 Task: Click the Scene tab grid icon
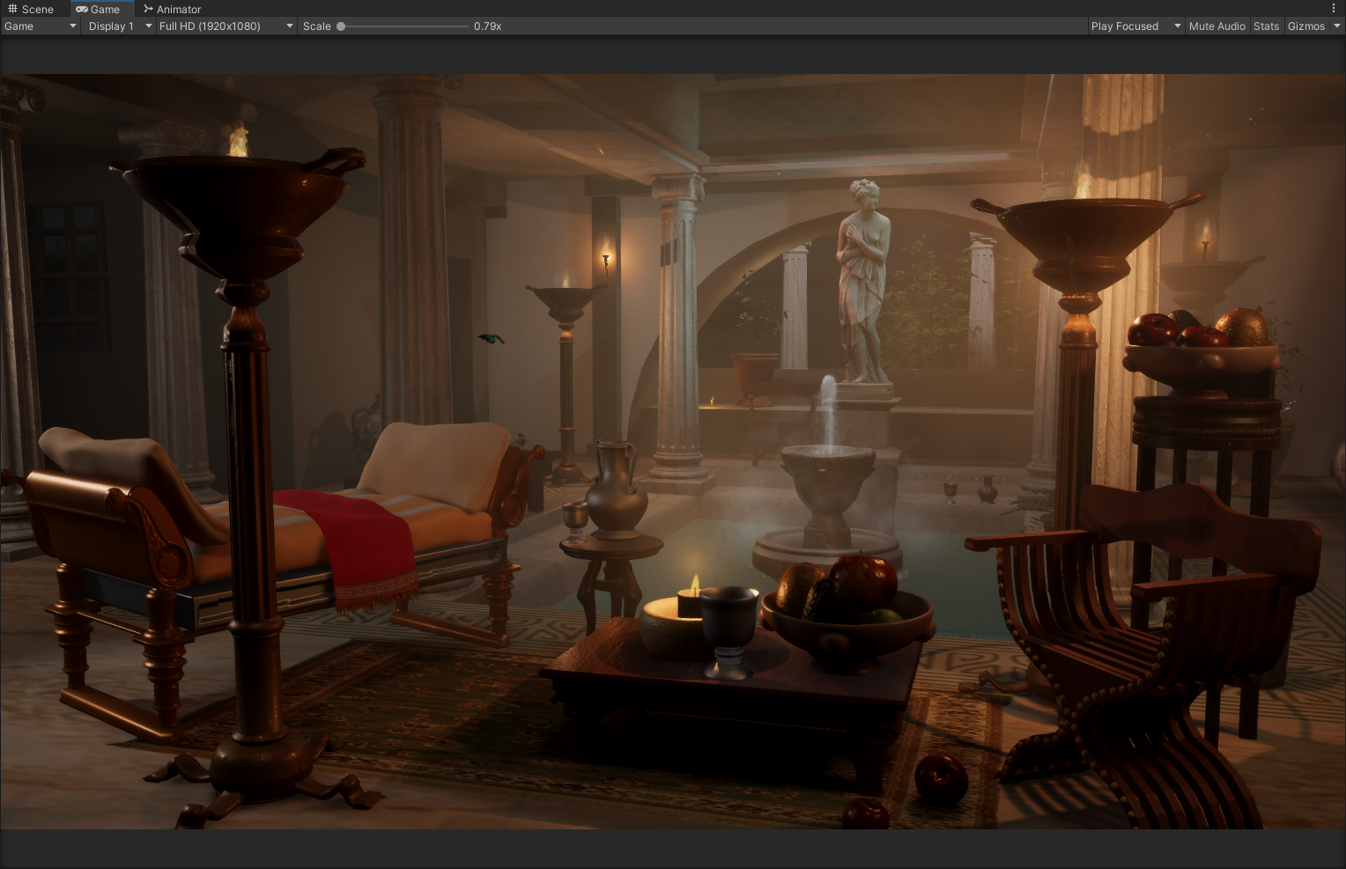pyautogui.click(x=12, y=9)
